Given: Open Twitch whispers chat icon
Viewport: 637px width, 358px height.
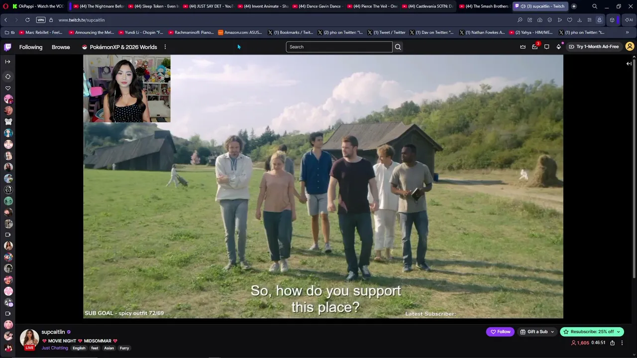Looking at the screenshot, I should pos(546,47).
